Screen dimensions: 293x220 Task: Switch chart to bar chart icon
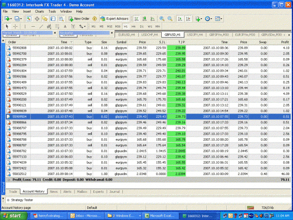pos(136,19)
